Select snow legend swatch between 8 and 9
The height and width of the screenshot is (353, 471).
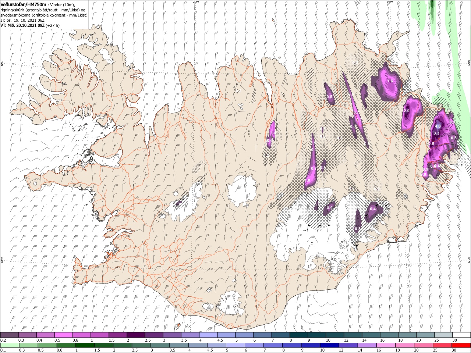point(298,335)
